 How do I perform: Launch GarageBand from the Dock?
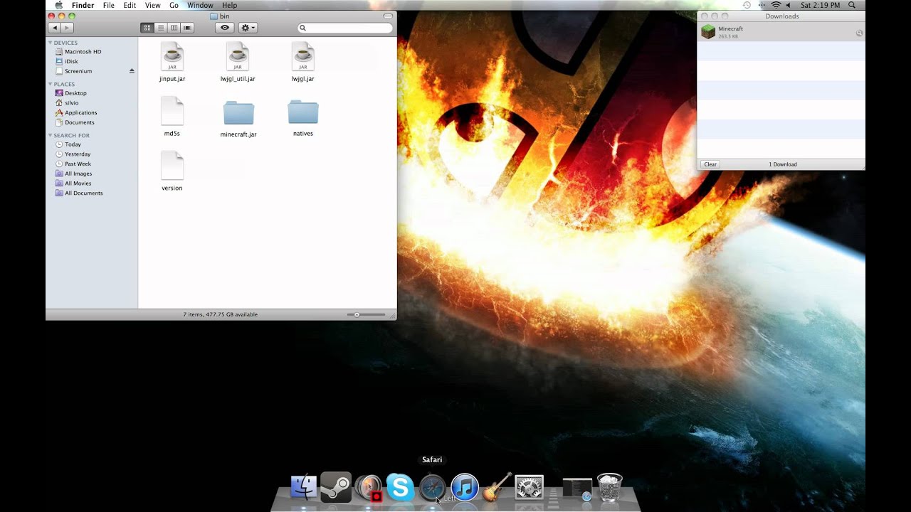tap(497, 488)
